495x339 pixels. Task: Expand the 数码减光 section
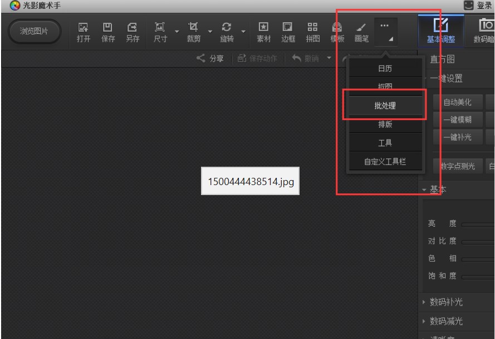point(424,321)
